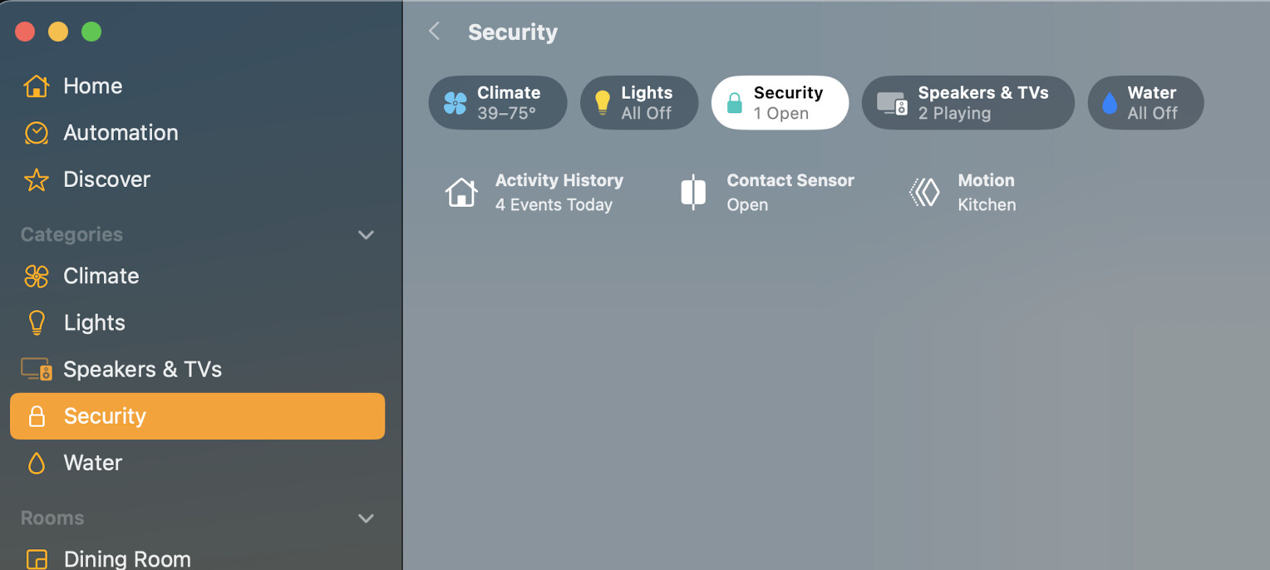The image size is (1270, 570).
Task: Collapse the Categories section chevron
Action: (366, 235)
